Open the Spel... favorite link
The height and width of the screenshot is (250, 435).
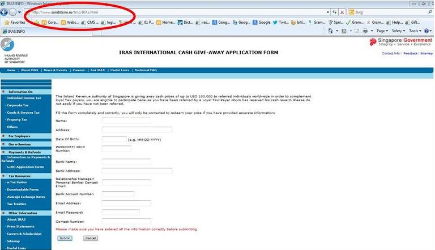coord(336,22)
